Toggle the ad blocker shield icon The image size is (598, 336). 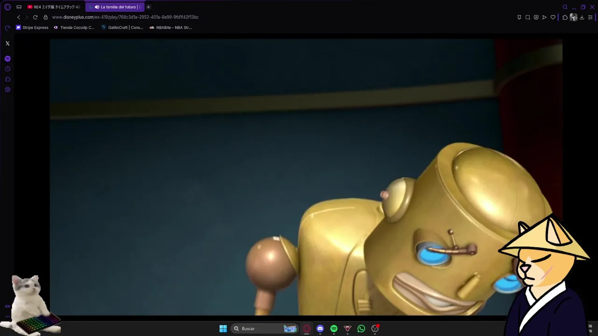536,17
